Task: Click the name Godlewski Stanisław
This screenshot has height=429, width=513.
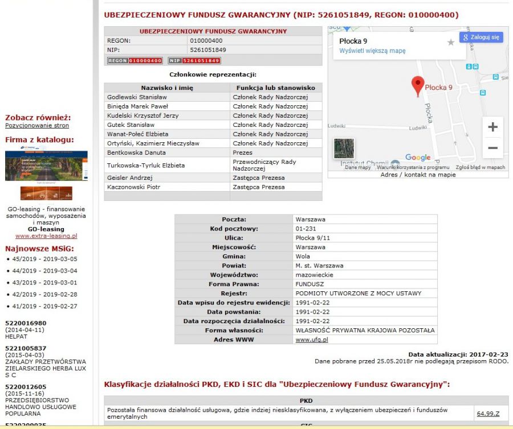Action: 137,97
